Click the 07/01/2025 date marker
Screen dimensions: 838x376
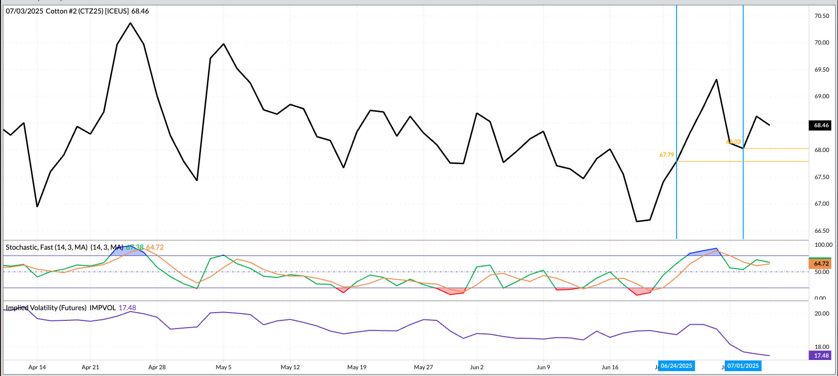pyautogui.click(x=743, y=366)
